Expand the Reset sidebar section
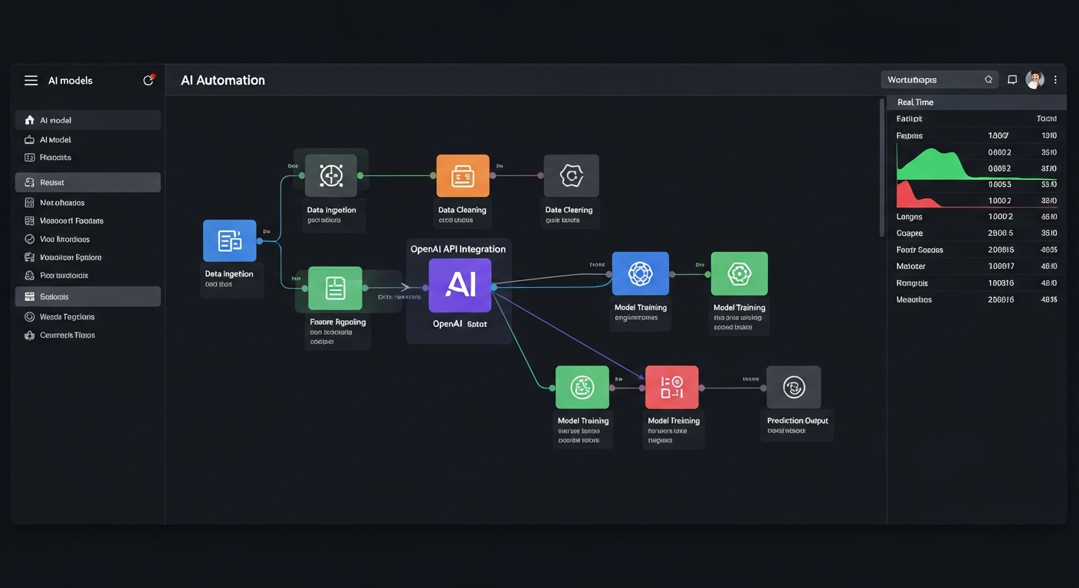The width and height of the screenshot is (1079, 588). [x=87, y=182]
